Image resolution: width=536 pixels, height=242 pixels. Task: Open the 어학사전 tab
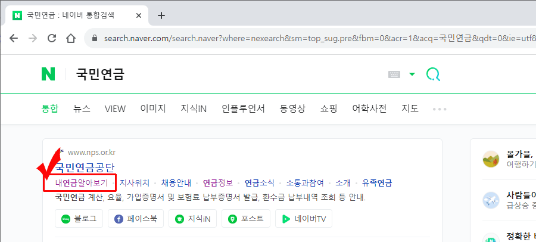pyautogui.click(x=369, y=109)
